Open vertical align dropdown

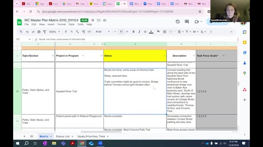pos(188,32)
